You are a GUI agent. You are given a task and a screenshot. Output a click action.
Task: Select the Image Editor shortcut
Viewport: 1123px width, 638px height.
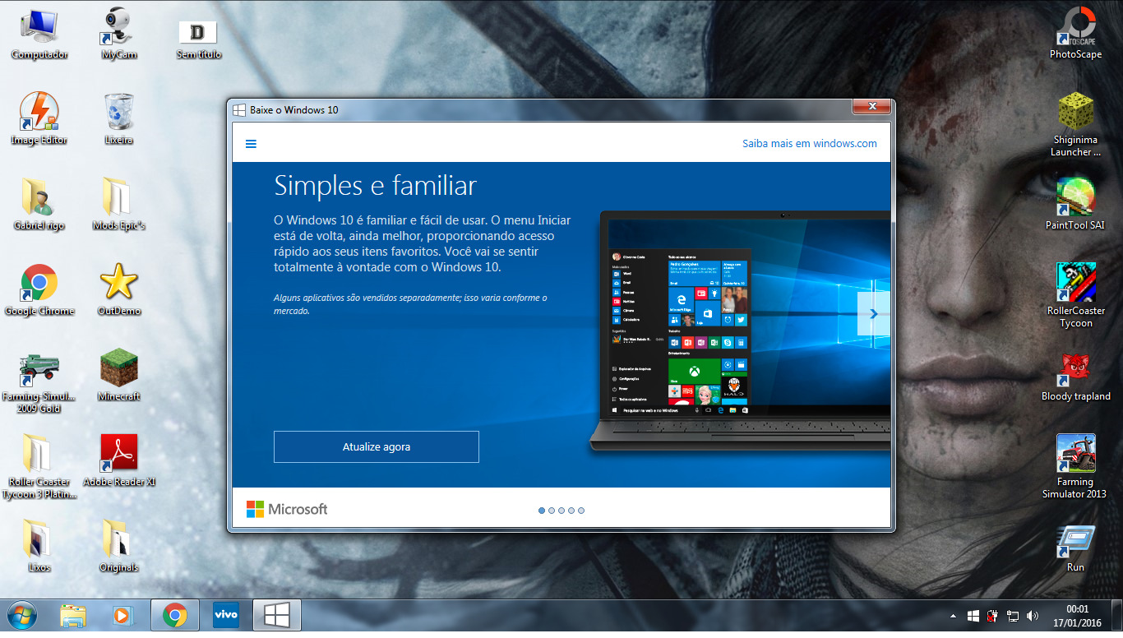click(39, 119)
